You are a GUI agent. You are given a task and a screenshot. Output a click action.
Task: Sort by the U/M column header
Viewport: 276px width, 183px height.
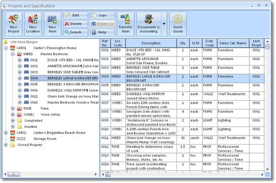(195, 43)
